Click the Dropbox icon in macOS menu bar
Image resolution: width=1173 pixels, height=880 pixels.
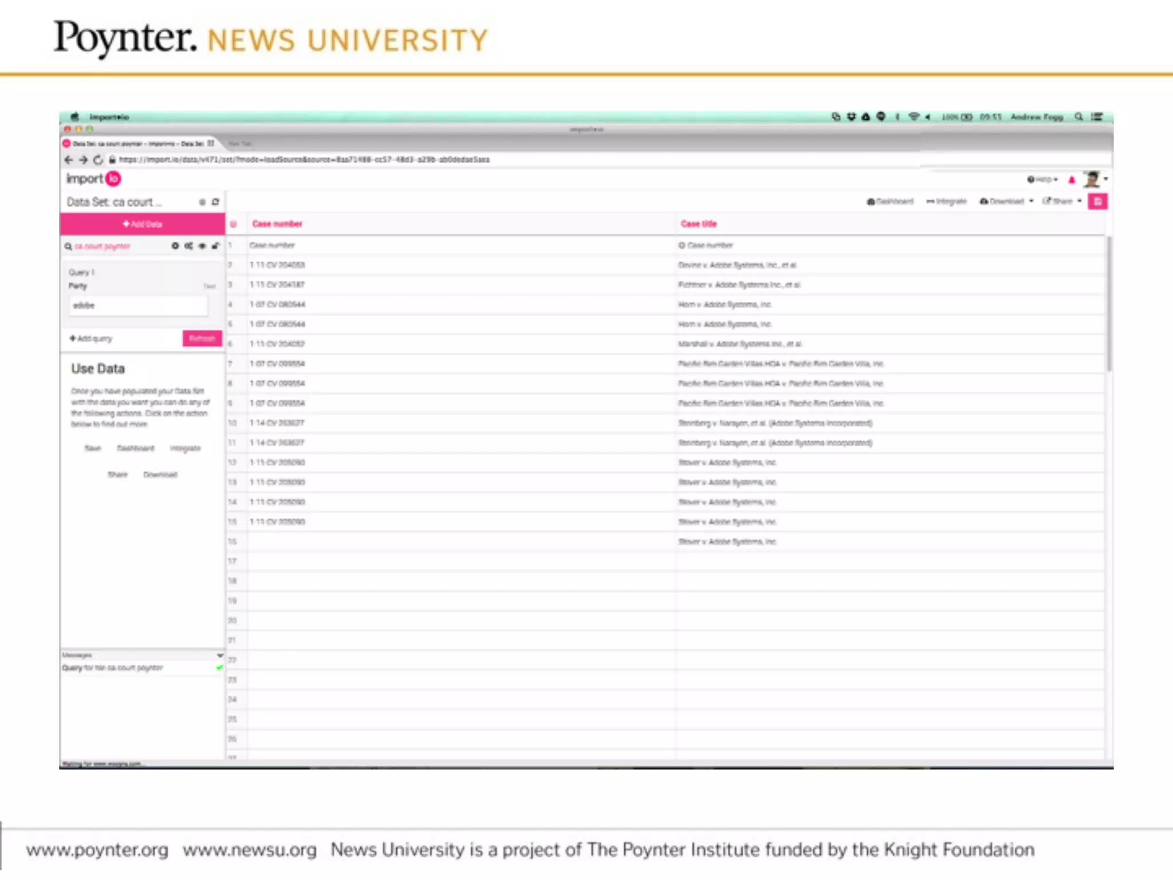(851, 117)
